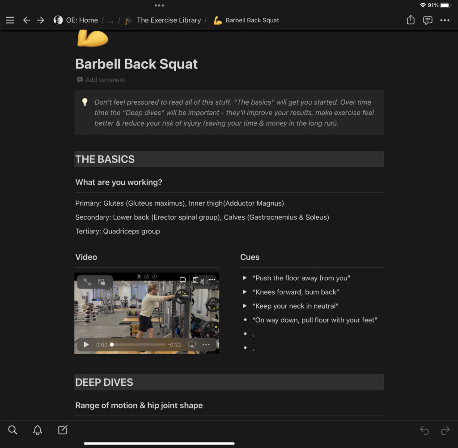This screenshot has height=448, width=458.
Task: View notifications via the bell icon
Action: (38, 430)
